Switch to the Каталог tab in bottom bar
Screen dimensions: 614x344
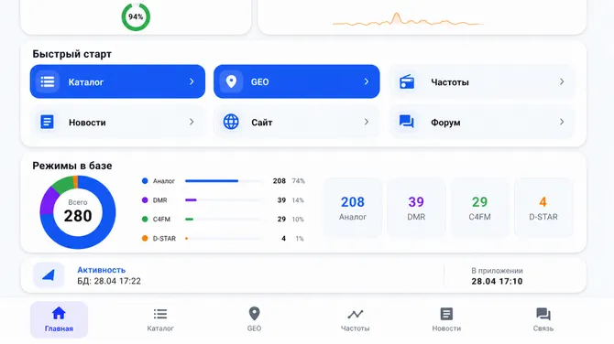[160, 320]
